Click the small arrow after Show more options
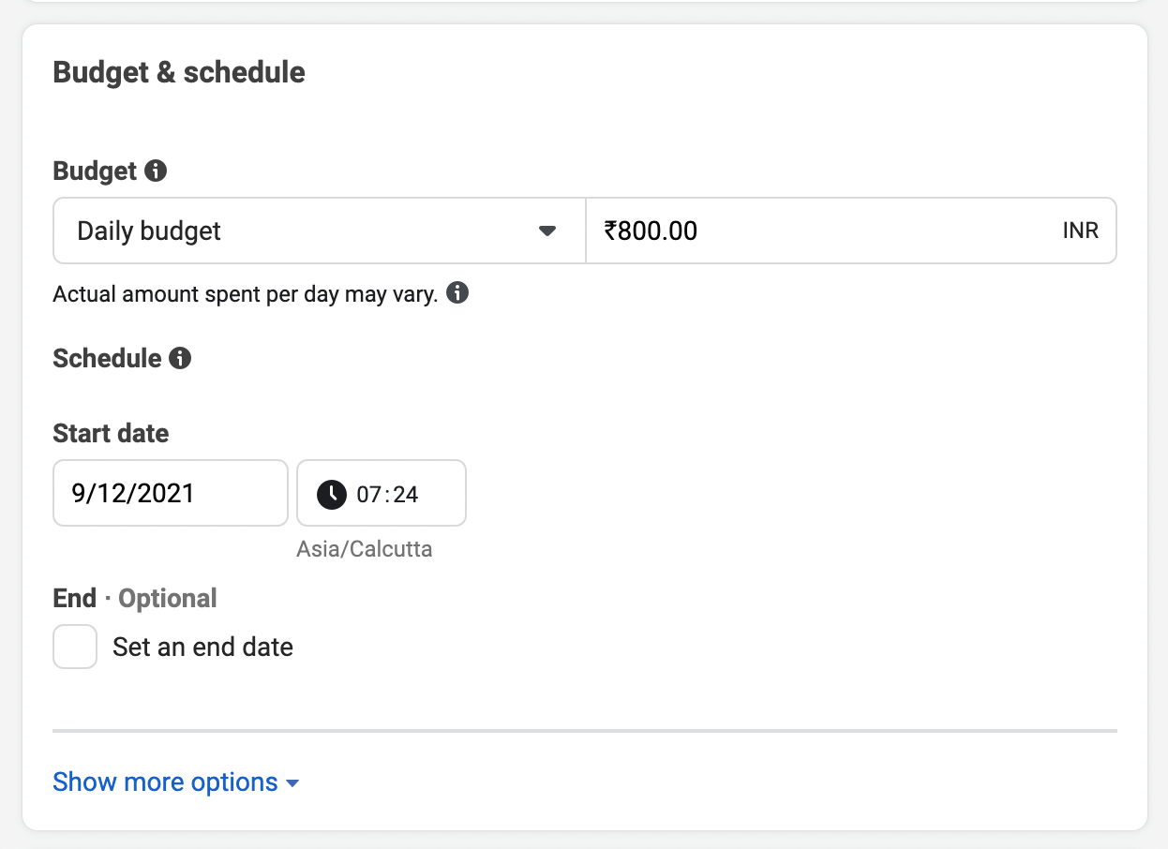 click(292, 783)
